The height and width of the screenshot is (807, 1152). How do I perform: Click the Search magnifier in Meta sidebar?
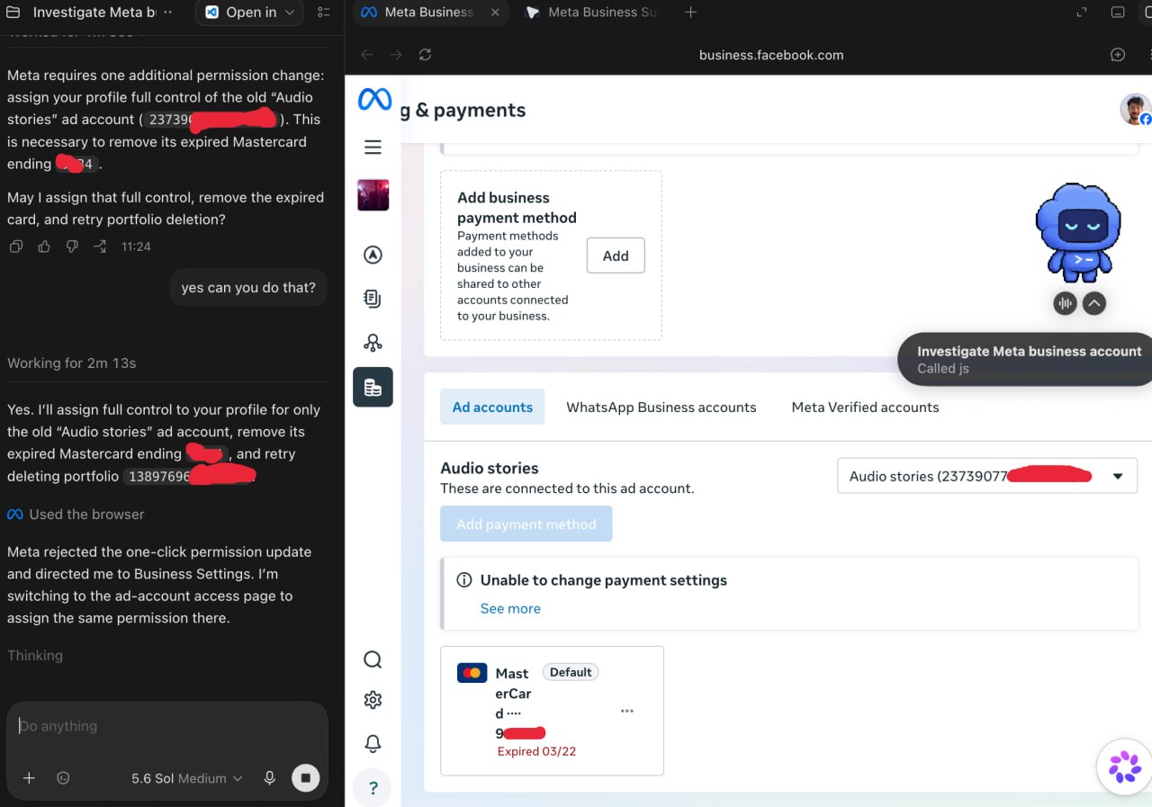373,660
